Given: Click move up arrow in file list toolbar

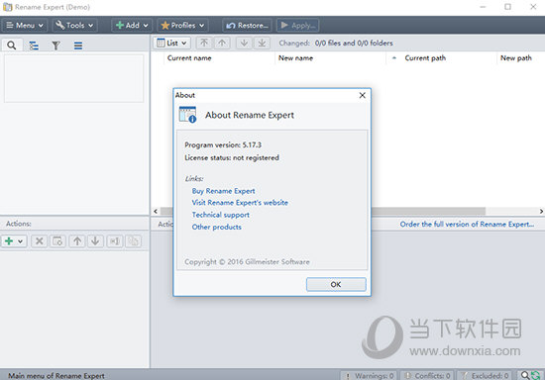Looking at the screenshot, I should pyautogui.click(x=222, y=43).
